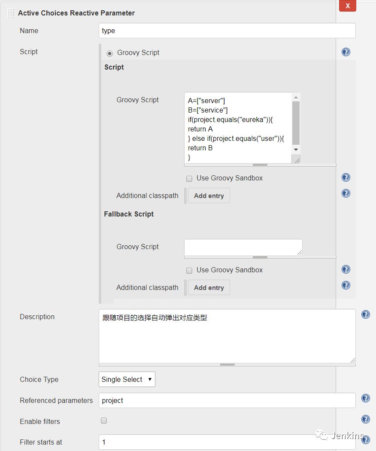Select the Groovy Script radio option
Image resolution: width=376 pixels, height=451 pixels.
pos(109,53)
